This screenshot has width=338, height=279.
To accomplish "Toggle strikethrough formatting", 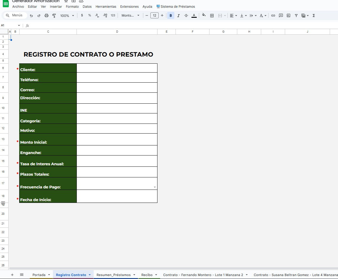I will click(186, 15).
